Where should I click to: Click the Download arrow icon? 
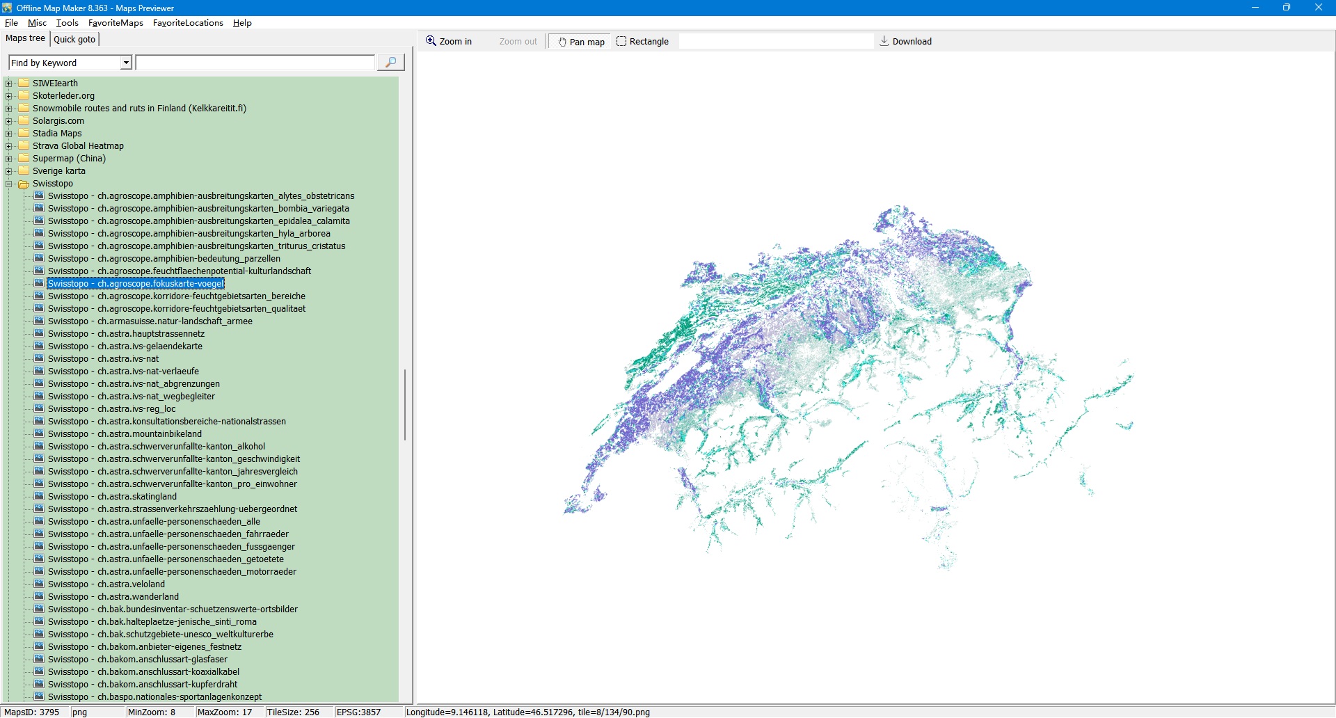pyautogui.click(x=884, y=42)
